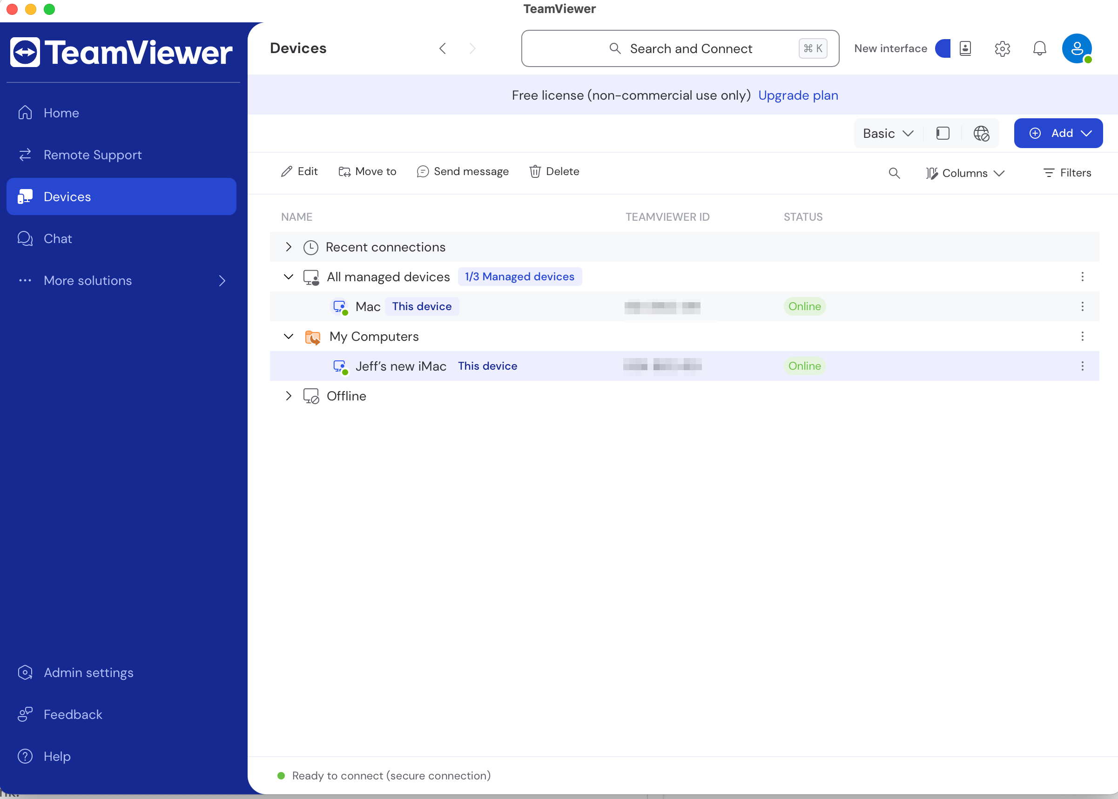Click Delete in the toolbar
This screenshot has height=799, width=1118.
[554, 171]
